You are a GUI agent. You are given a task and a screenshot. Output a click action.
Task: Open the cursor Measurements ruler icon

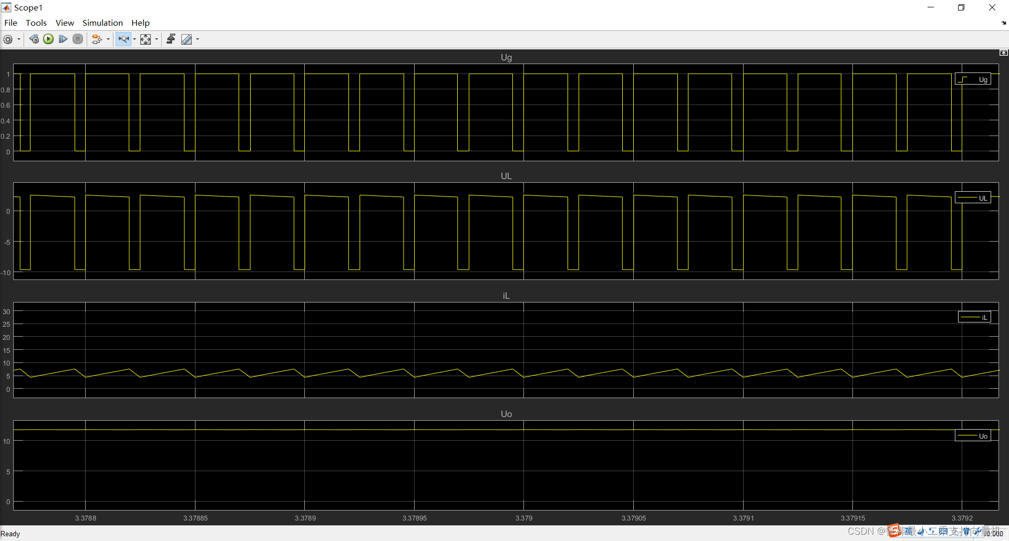pyautogui.click(x=187, y=39)
